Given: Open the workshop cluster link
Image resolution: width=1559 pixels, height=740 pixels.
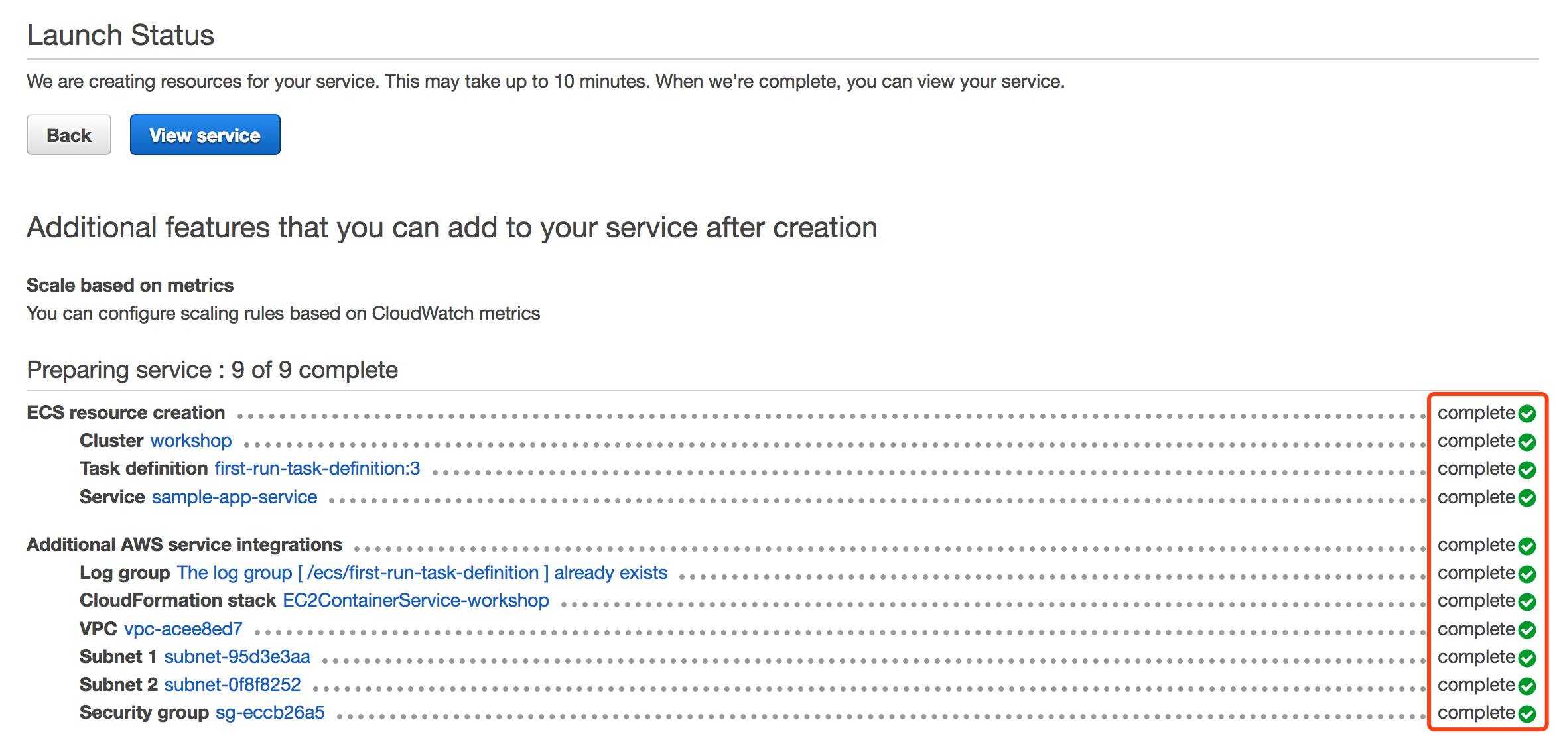Looking at the screenshot, I should click(x=191, y=441).
